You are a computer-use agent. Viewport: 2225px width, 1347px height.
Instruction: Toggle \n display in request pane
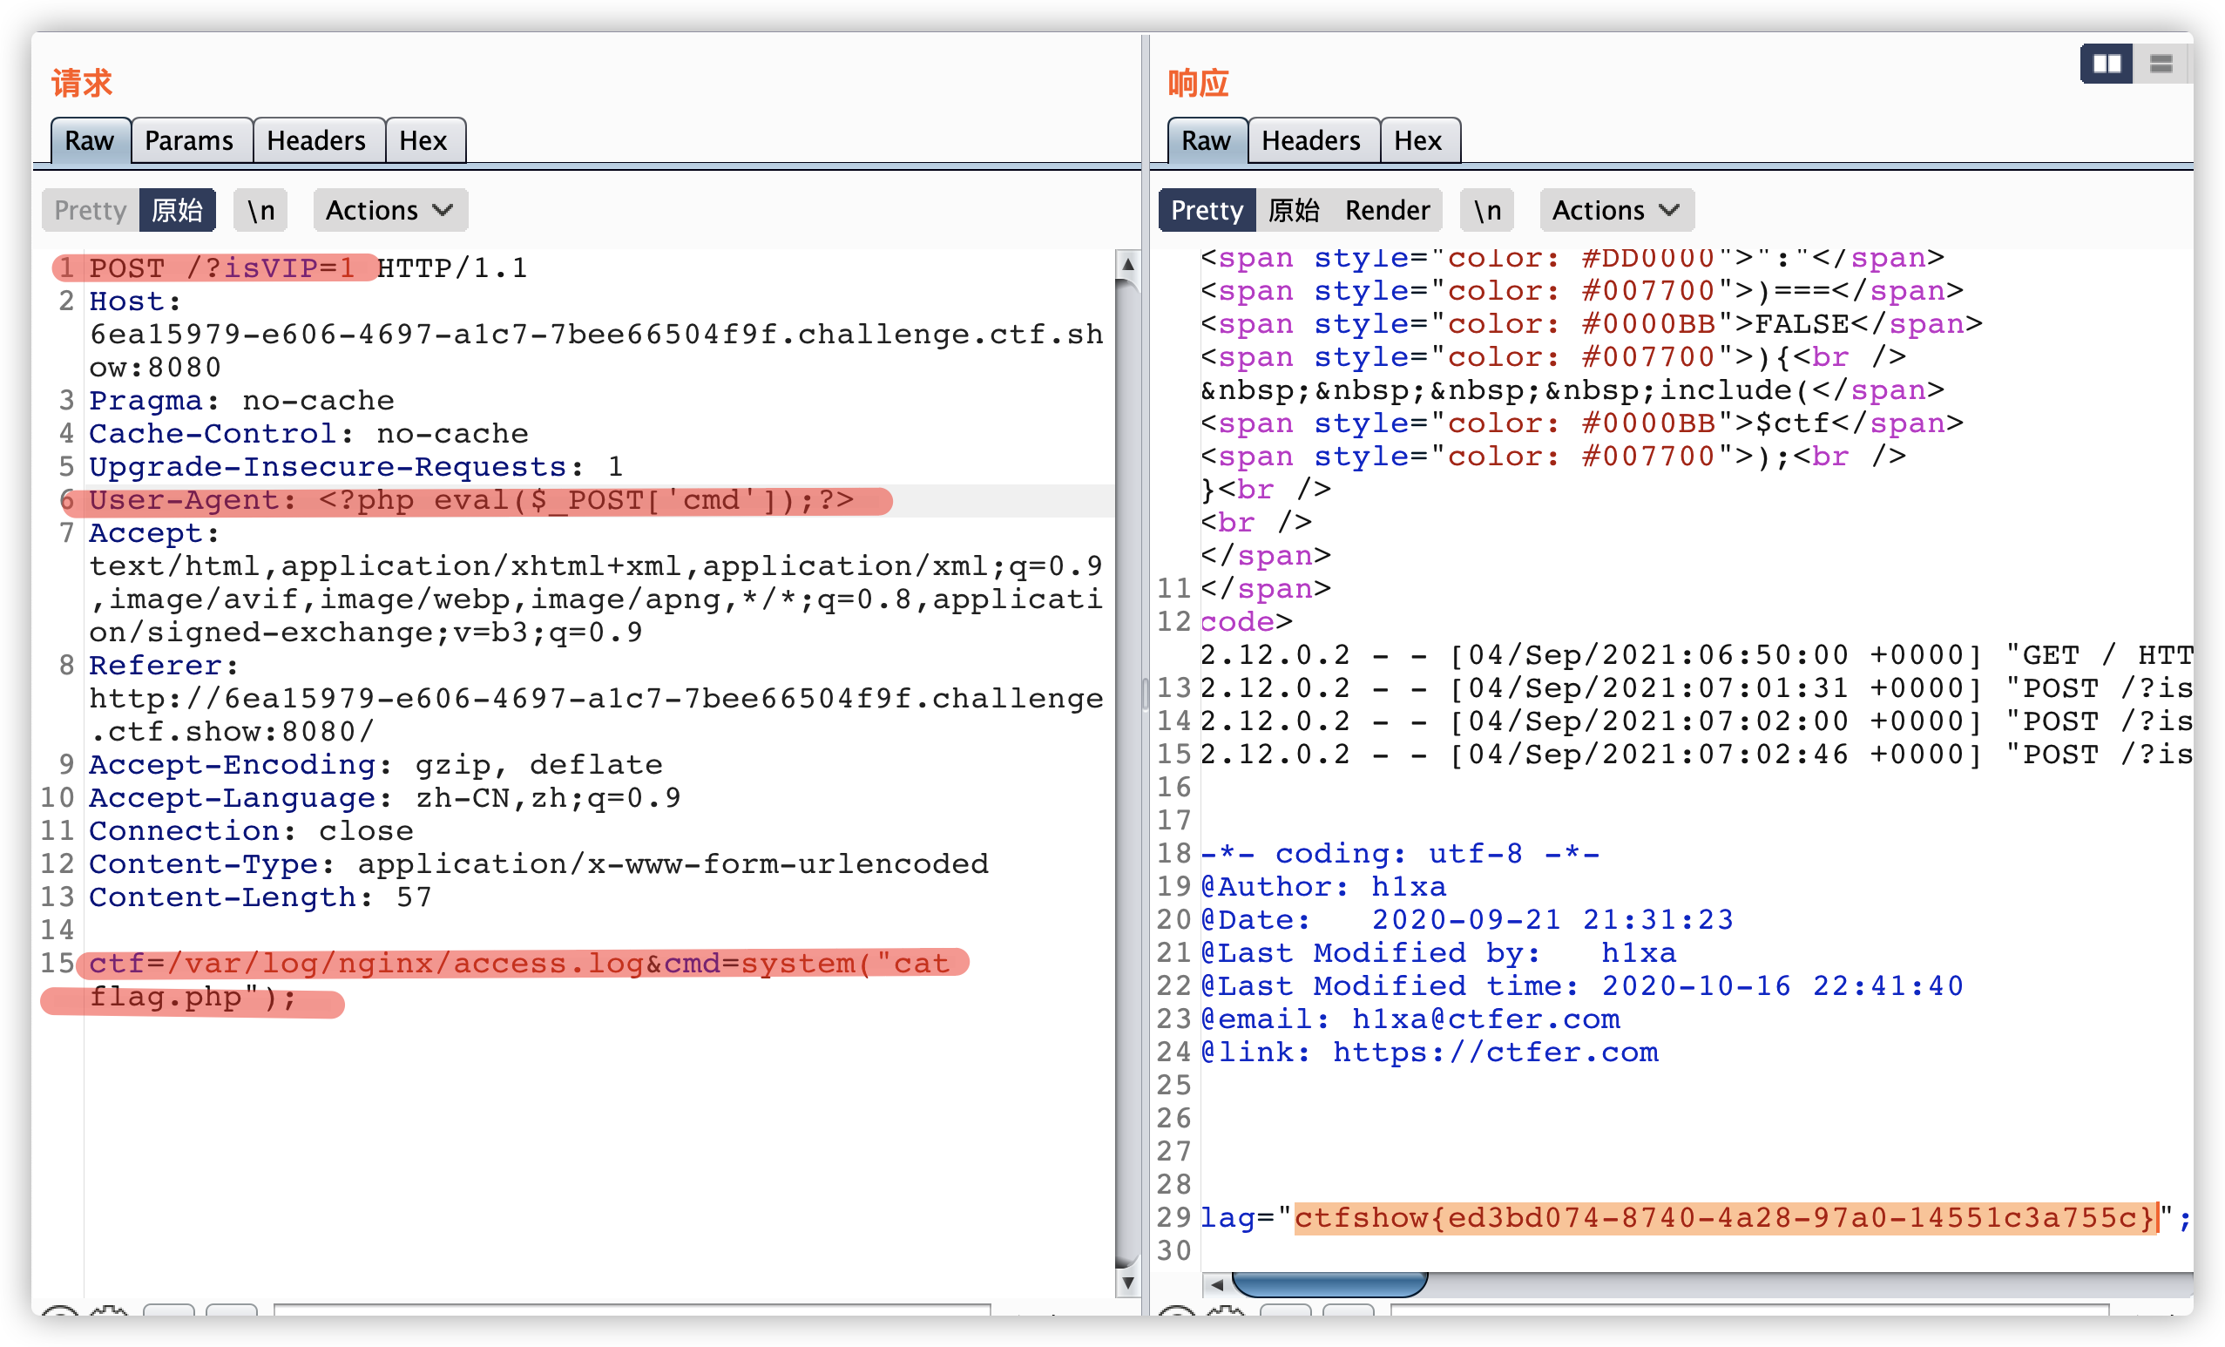[x=261, y=210]
